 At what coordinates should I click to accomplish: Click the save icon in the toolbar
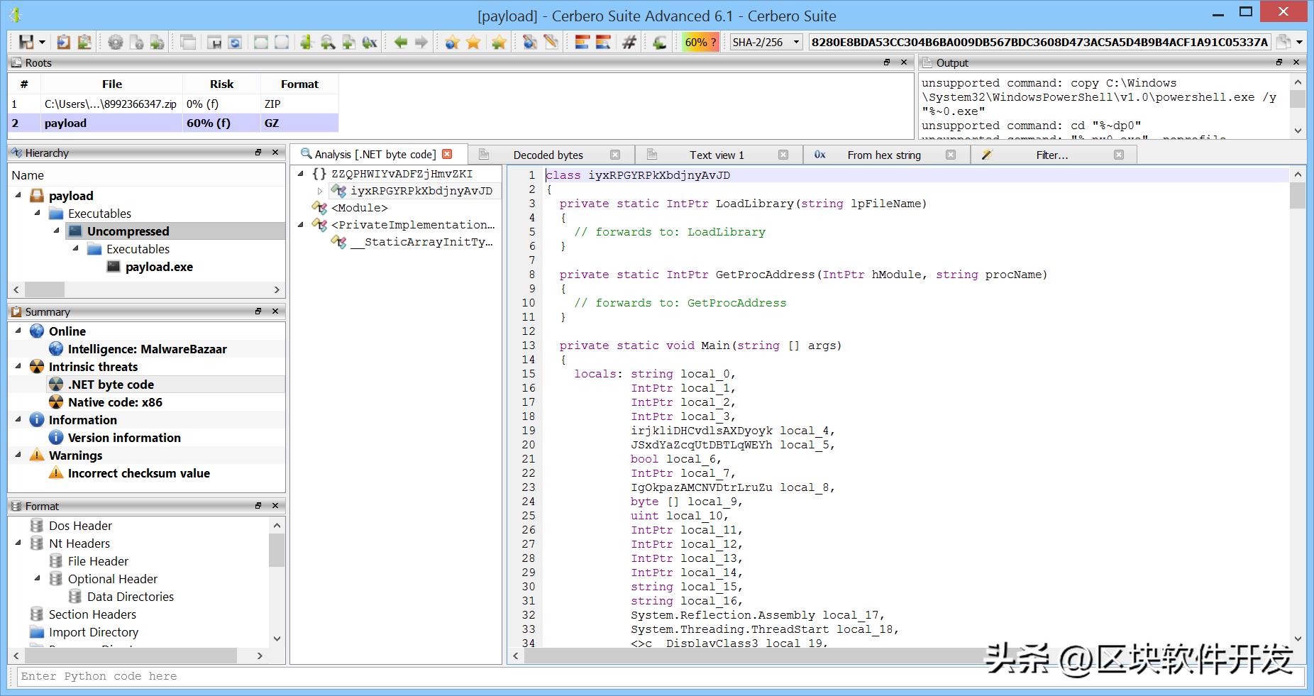(26, 43)
